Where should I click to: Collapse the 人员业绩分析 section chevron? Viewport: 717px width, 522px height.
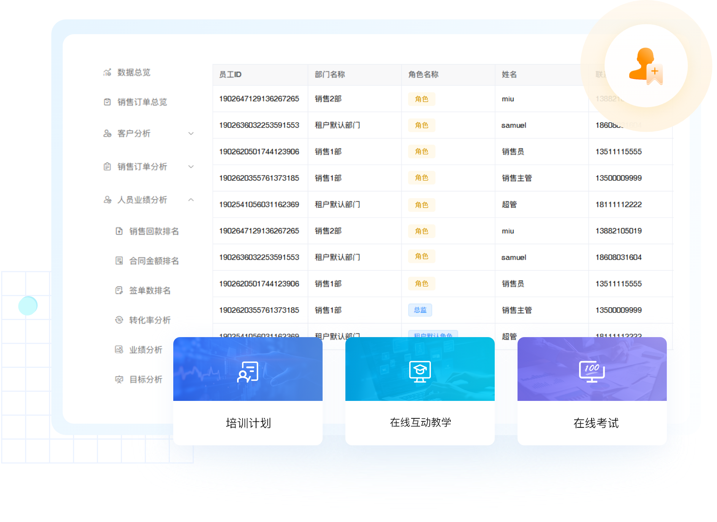(x=191, y=200)
